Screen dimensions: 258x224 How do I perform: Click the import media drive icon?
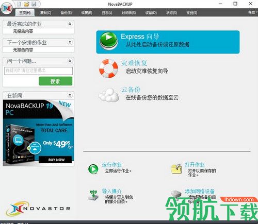[x=93, y=195]
